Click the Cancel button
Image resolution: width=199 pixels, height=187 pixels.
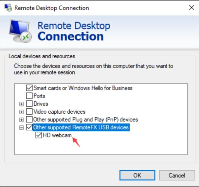(x=177, y=175)
